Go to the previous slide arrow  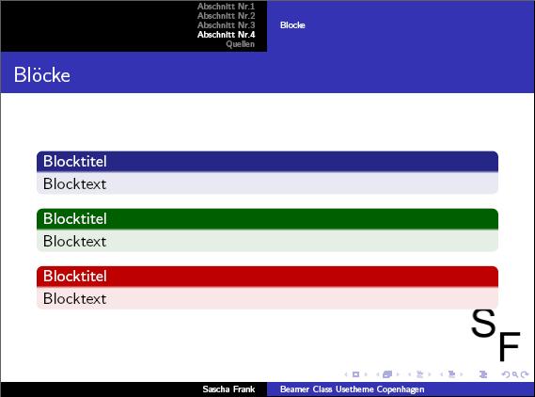[x=346, y=374]
